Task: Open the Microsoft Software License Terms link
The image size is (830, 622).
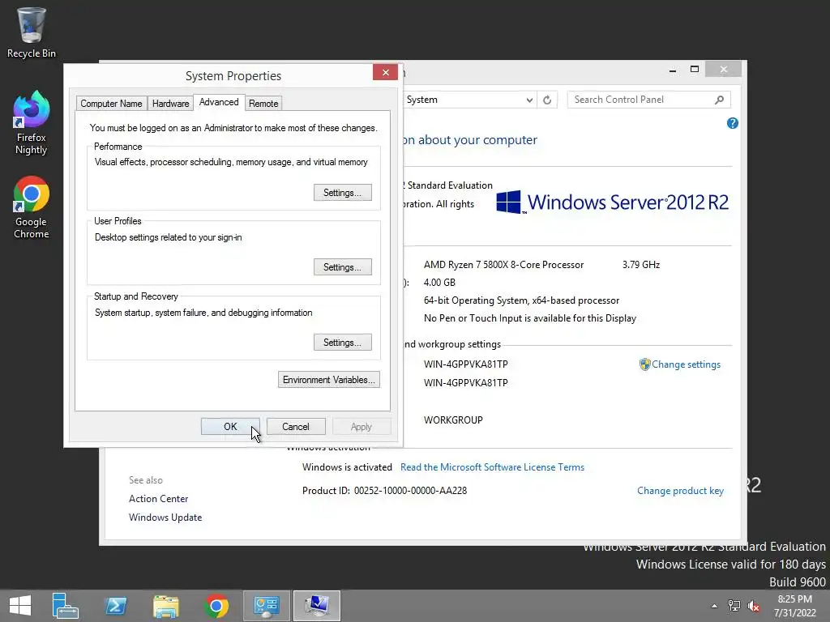Action: 492,467
